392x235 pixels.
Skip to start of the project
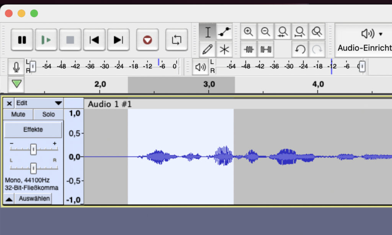94,40
